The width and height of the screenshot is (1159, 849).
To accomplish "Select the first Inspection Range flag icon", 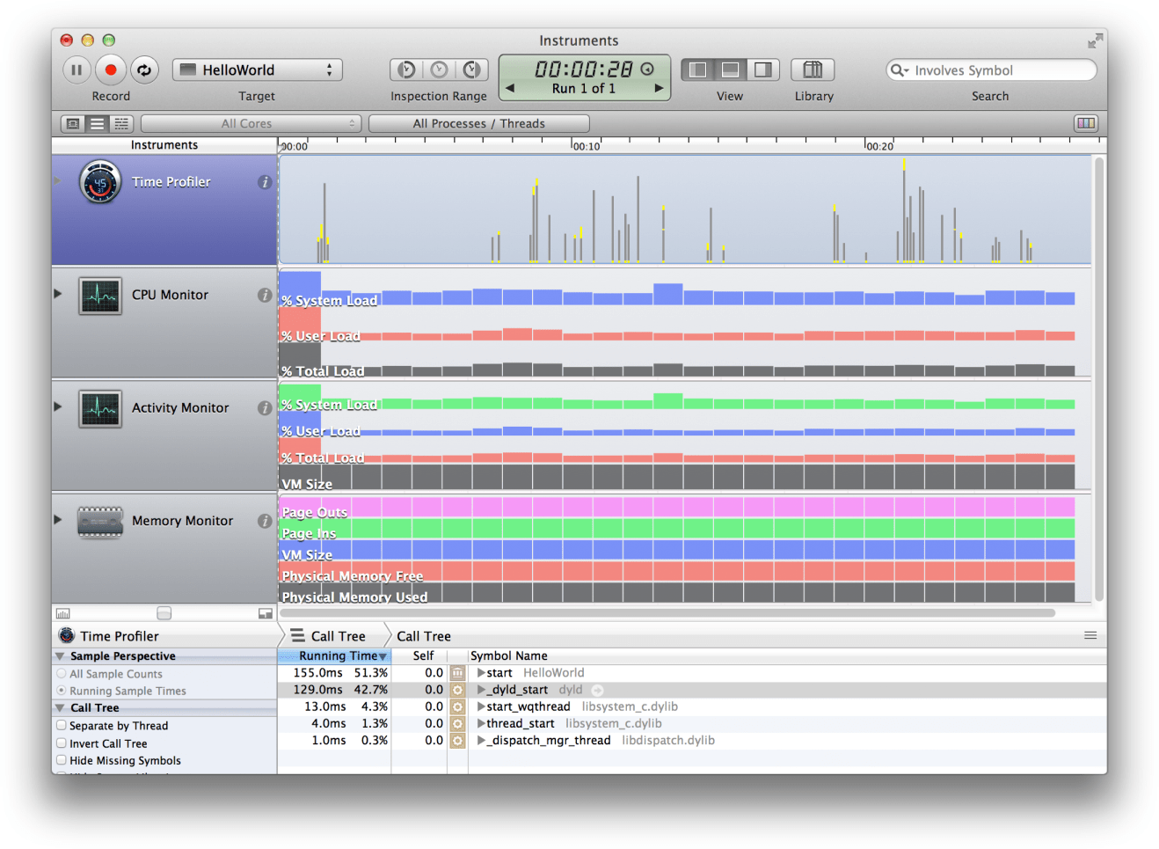I will 405,70.
